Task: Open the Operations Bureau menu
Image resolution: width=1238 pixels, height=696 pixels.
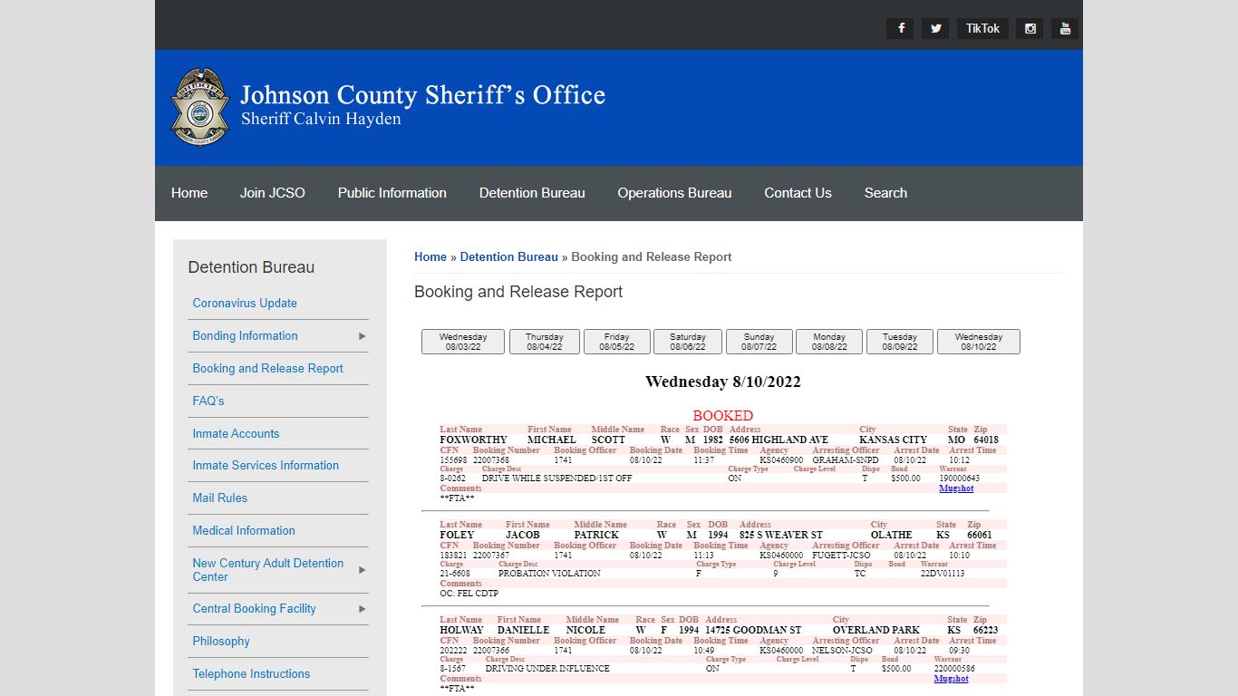Action: coord(674,193)
